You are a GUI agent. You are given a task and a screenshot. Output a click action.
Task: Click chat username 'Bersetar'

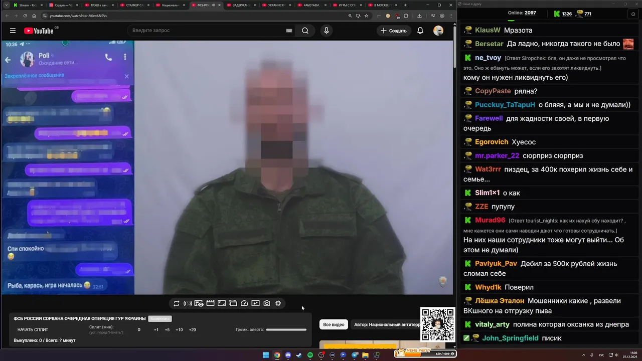tap(489, 44)
